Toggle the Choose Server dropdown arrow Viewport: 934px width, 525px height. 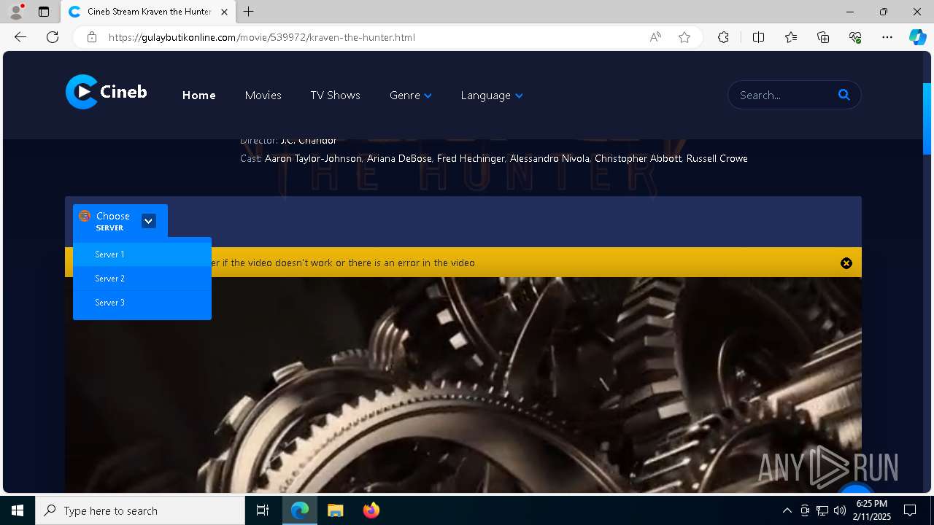(149, 221)
